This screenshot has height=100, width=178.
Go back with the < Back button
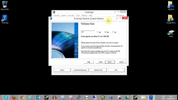click(x=100, y=62)
